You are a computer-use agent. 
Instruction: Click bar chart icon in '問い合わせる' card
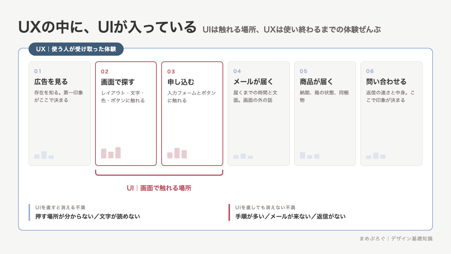point(376,156)
